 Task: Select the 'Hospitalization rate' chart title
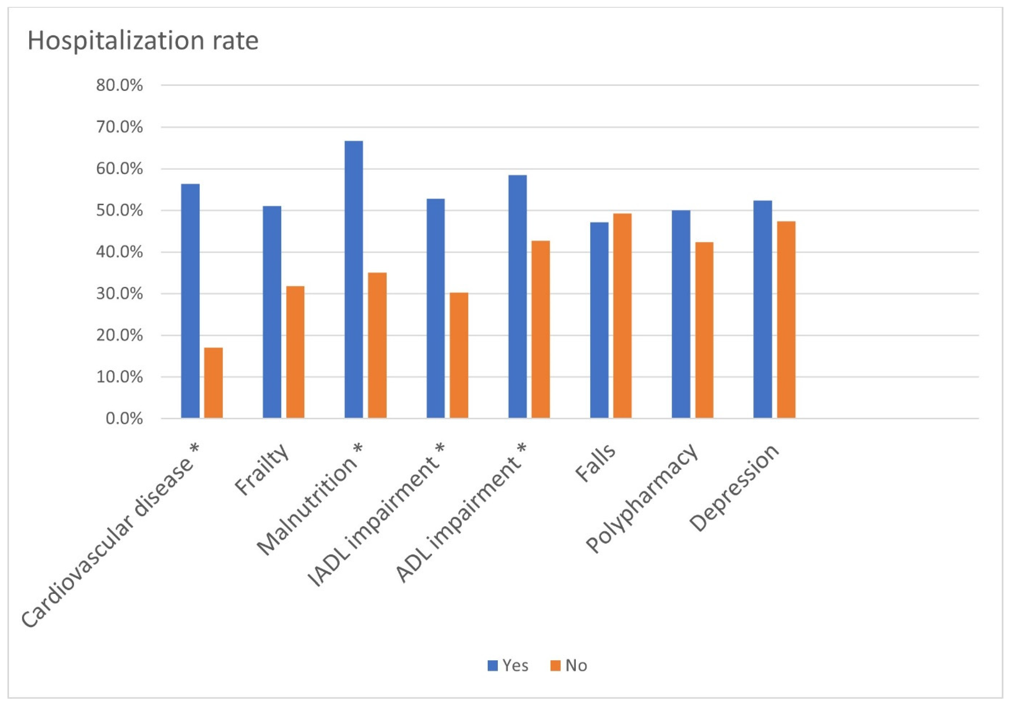[143, 41]
